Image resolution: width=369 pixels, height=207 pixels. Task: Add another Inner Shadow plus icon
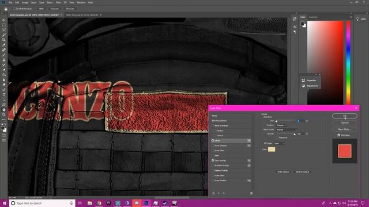248,145
